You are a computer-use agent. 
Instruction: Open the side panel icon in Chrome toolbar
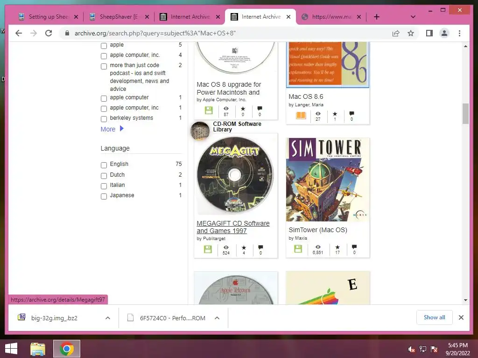[x=429, y=33]
